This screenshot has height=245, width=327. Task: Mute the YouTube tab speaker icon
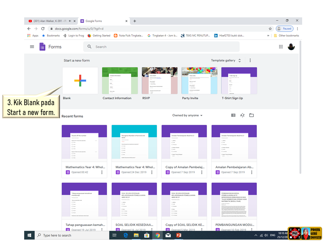pyautogui.click(x=70, y=21)
